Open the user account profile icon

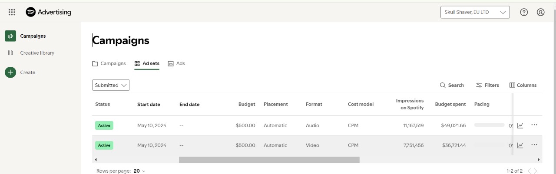(540, 12)
